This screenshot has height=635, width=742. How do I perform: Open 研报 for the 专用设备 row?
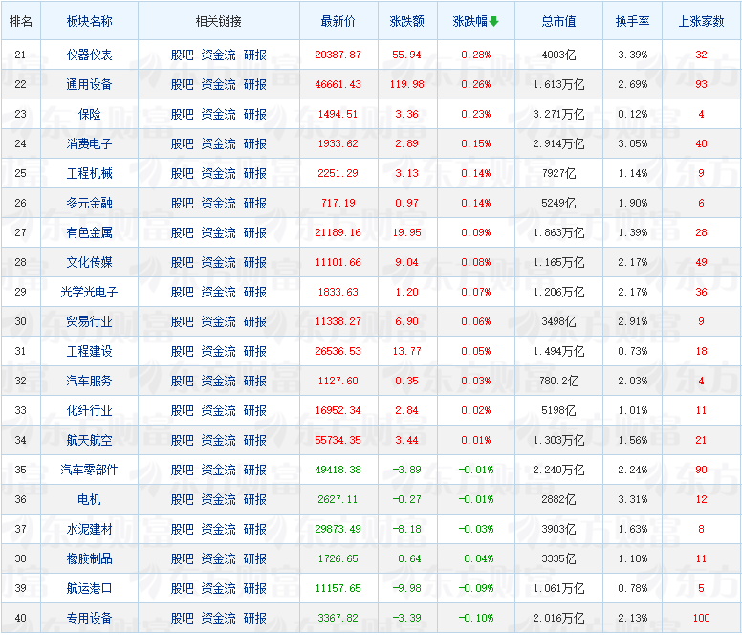coord(255,618)
